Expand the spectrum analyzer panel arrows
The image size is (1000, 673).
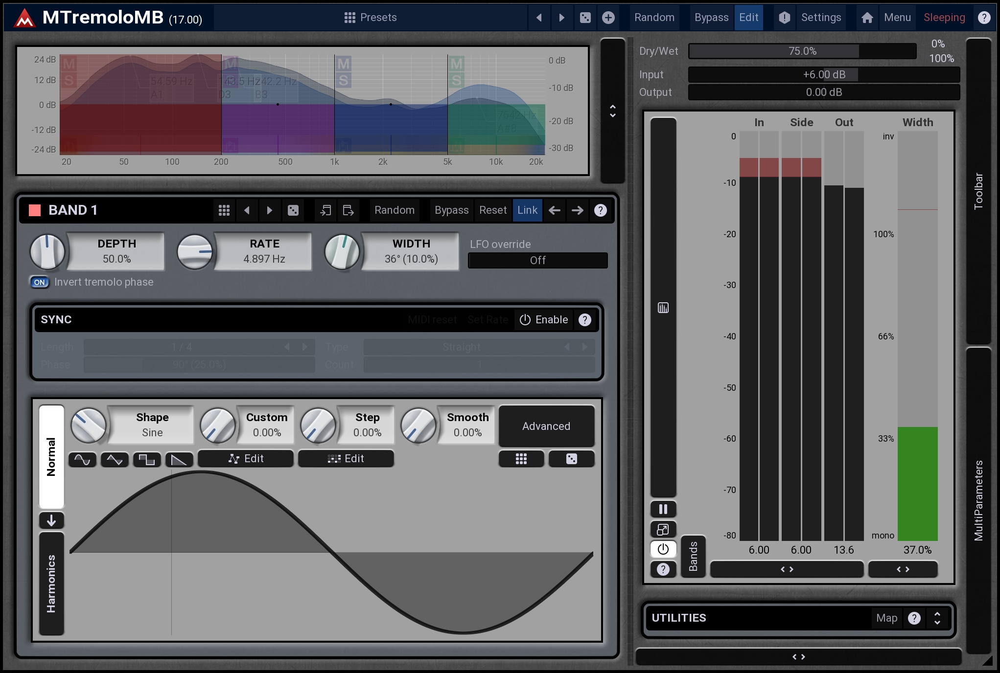[x=612, y=111]
